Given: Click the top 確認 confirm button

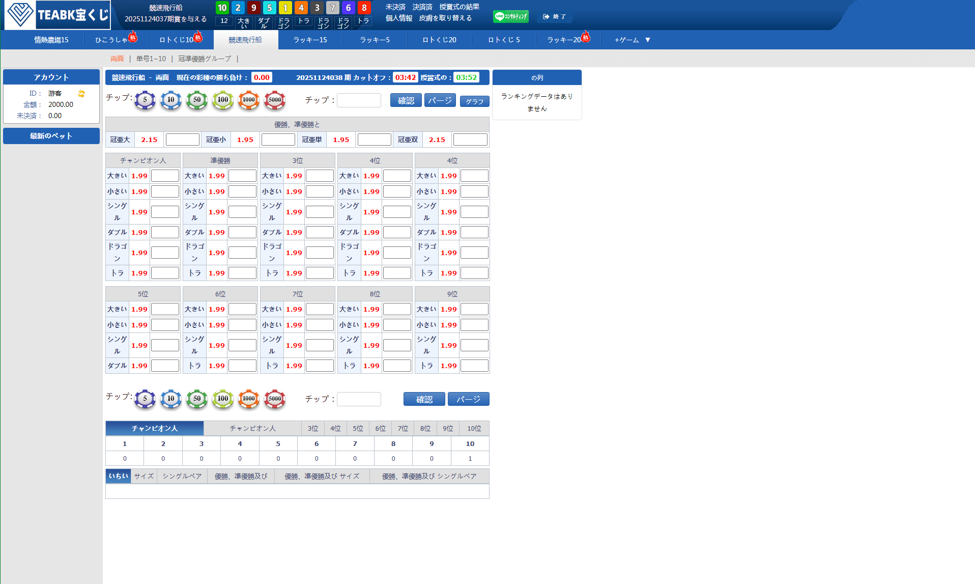Looking at the screenshot, I should [406, 100].
